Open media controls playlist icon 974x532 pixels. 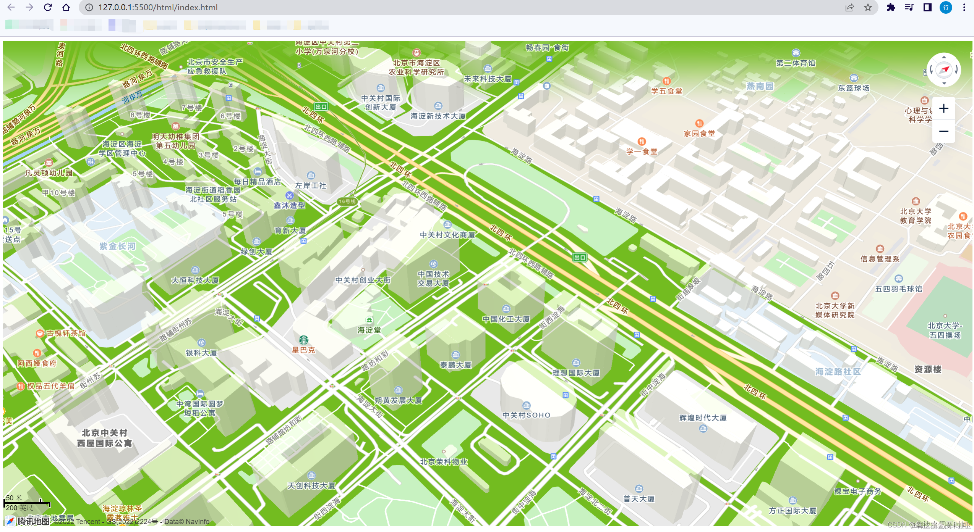point(909,7)
